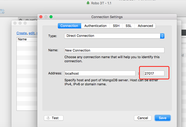Click the Name field containing New Connection
186x127 pixels.
114,50
